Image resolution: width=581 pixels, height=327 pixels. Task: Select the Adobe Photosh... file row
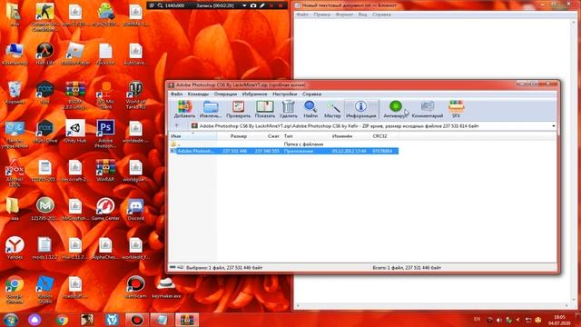(x=284, y=151)
